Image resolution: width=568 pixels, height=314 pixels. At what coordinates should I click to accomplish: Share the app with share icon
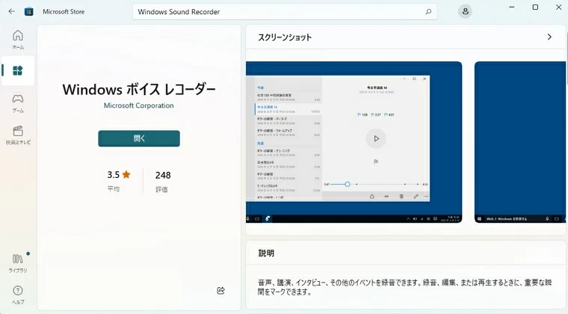220,291
